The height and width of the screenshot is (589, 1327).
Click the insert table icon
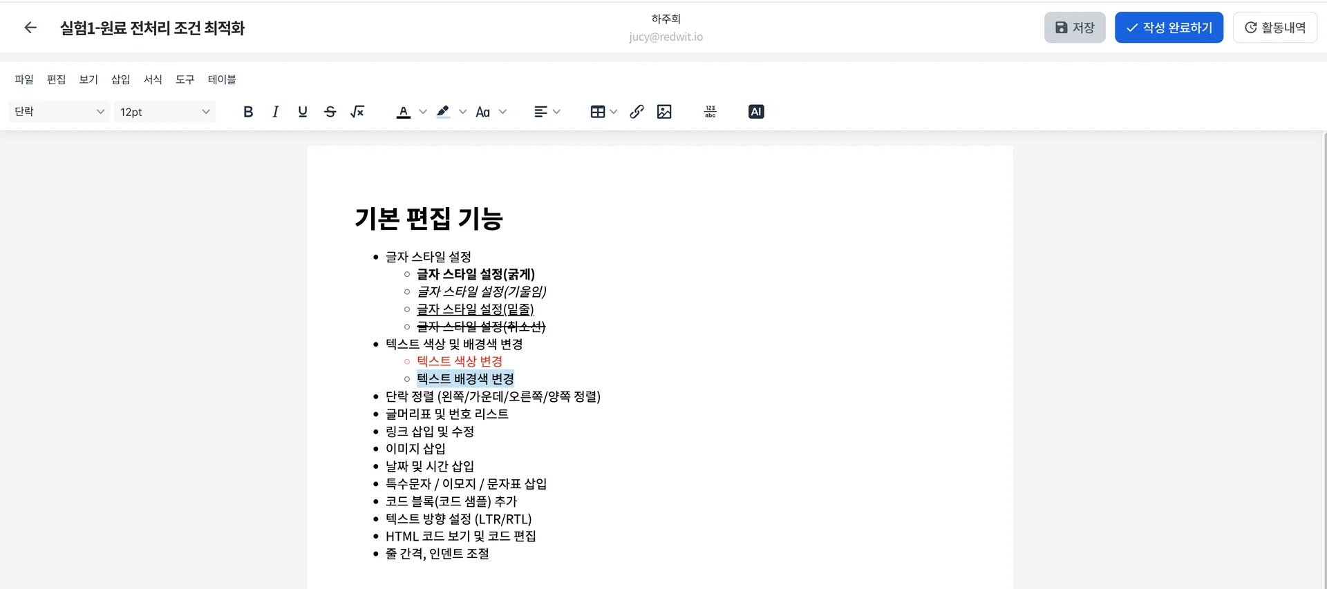pyautogui.click(x=598, y=112)
